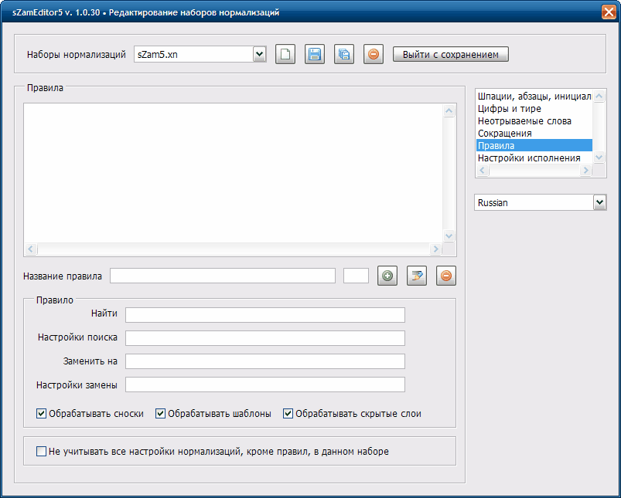621x498 pixels.
Task: Open the Наборы нормализаций sZam5.xn dropdown
Action: click(259, 54)
